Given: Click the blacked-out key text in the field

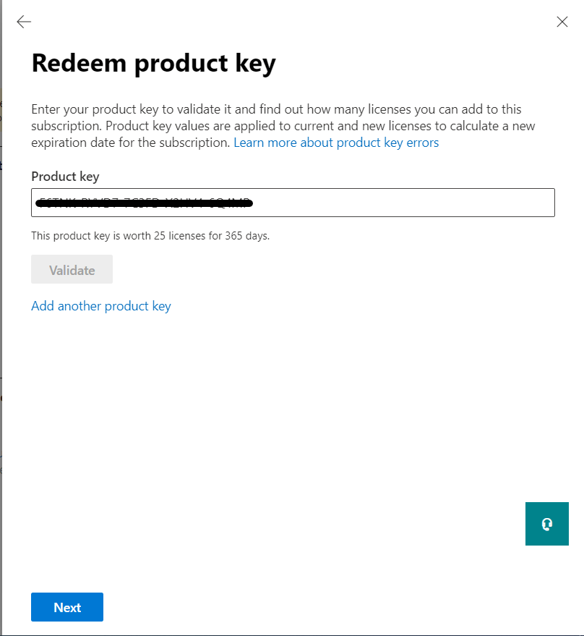Looking at the screenshot, I should click(x=145, y=203).
